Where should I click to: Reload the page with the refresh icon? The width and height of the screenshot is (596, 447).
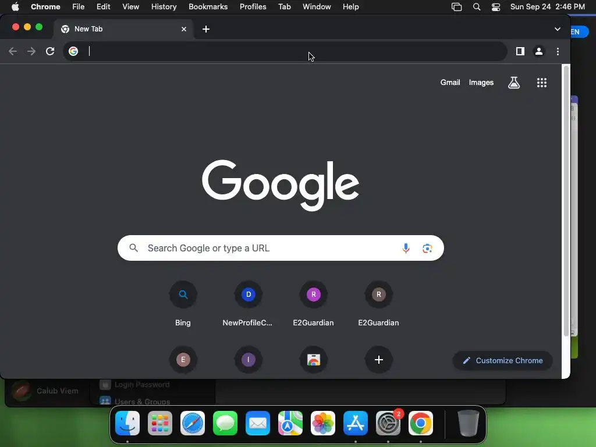50,51
